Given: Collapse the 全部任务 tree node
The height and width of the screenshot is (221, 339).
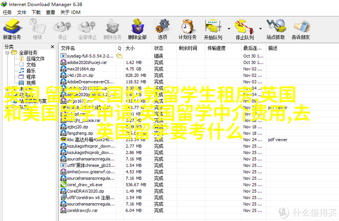Looking at the screenshot, I should coord(7,53).
